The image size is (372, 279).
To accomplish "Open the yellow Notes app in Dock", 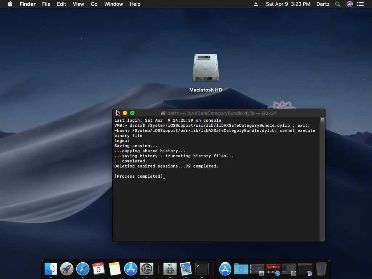I will (114, 269).
